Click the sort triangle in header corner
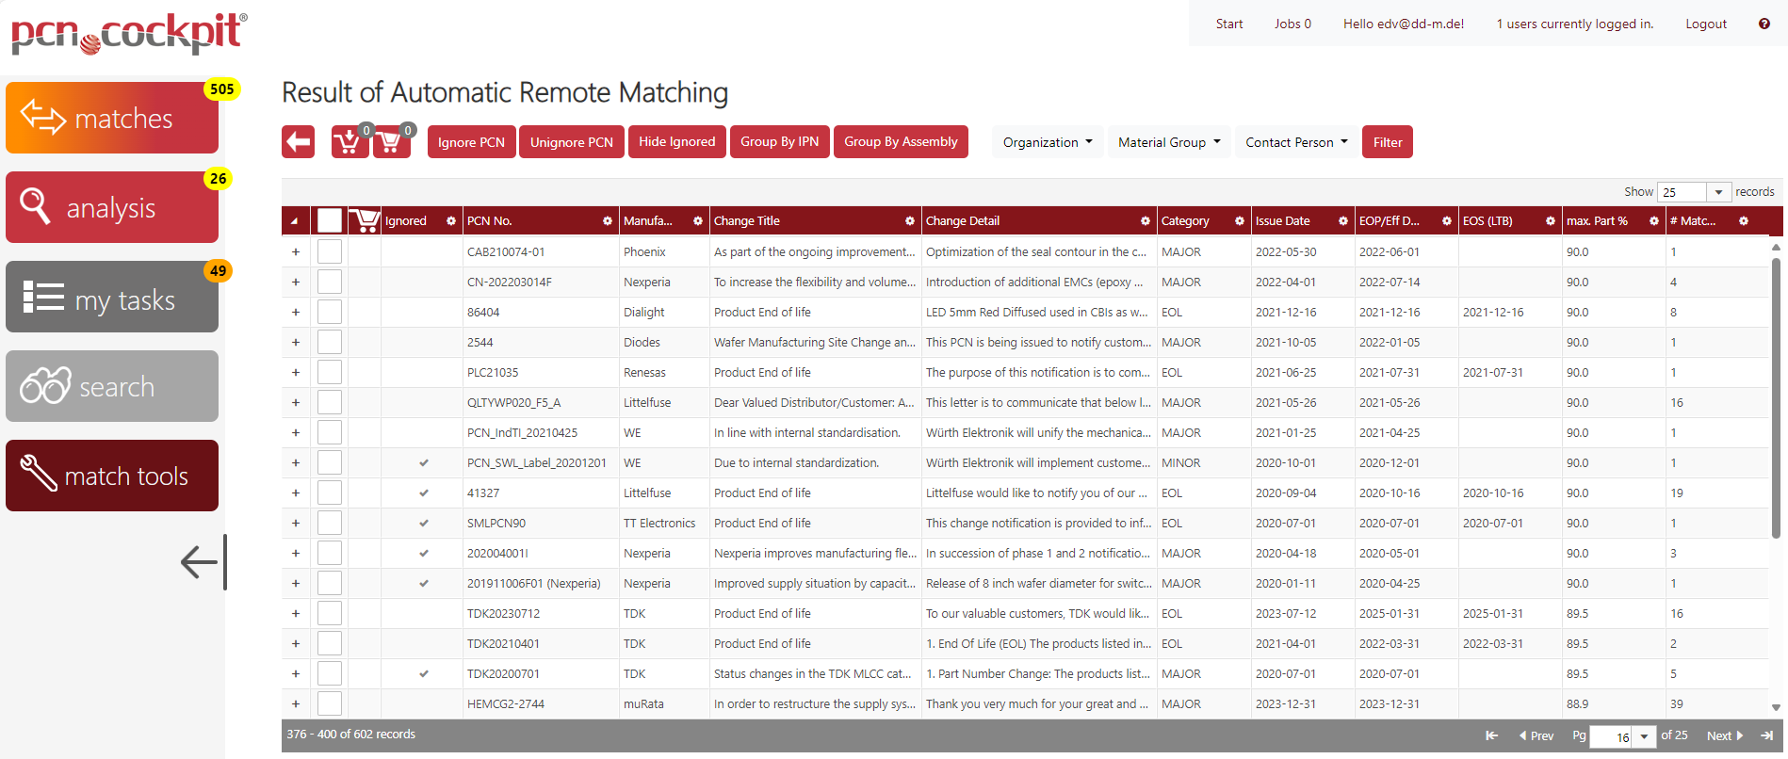Viewport: 1788px width, 759px height. tap(295, 221)
